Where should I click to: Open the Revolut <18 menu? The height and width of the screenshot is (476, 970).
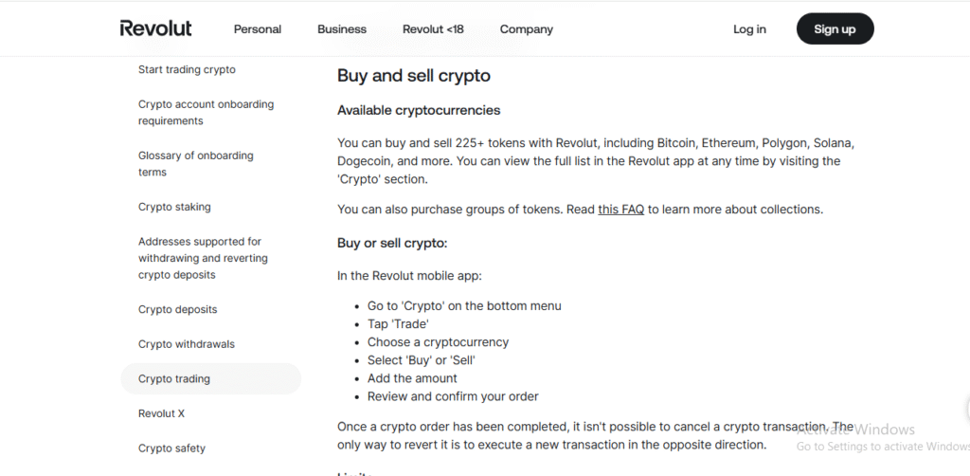click(433, 29)
